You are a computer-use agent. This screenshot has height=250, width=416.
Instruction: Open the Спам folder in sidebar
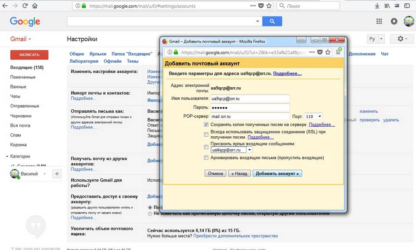[16, 135]
